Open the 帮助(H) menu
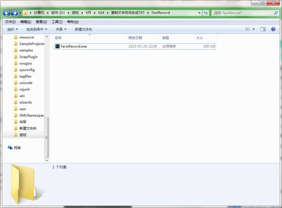This screenshot has width=282, height=208. pyautogui.click(x=73, y=22)
